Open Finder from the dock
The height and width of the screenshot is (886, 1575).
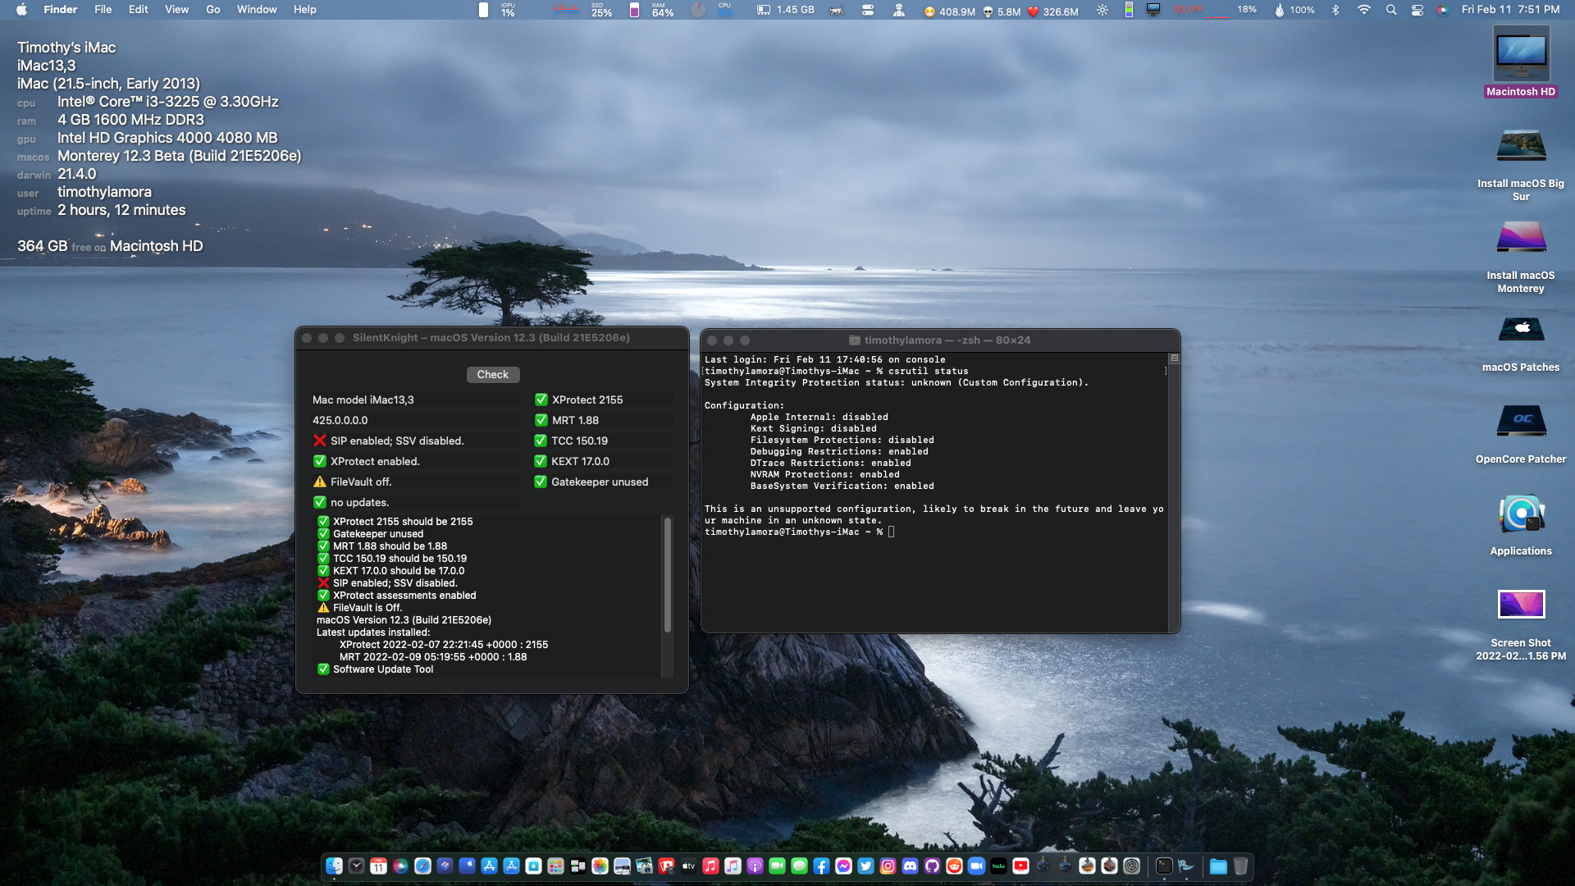[x=334, y=865]
